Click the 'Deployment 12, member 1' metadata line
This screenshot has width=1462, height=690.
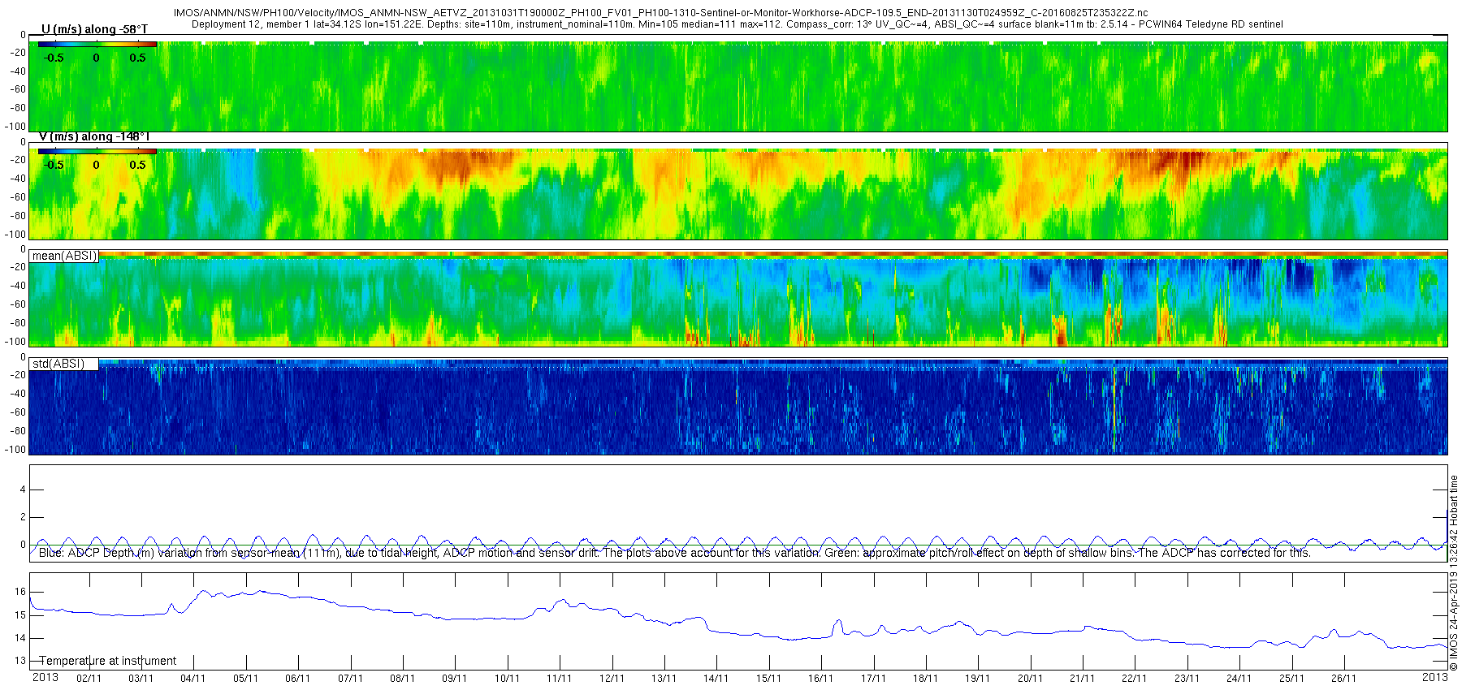pyautogui.click(x=737, y=24)
